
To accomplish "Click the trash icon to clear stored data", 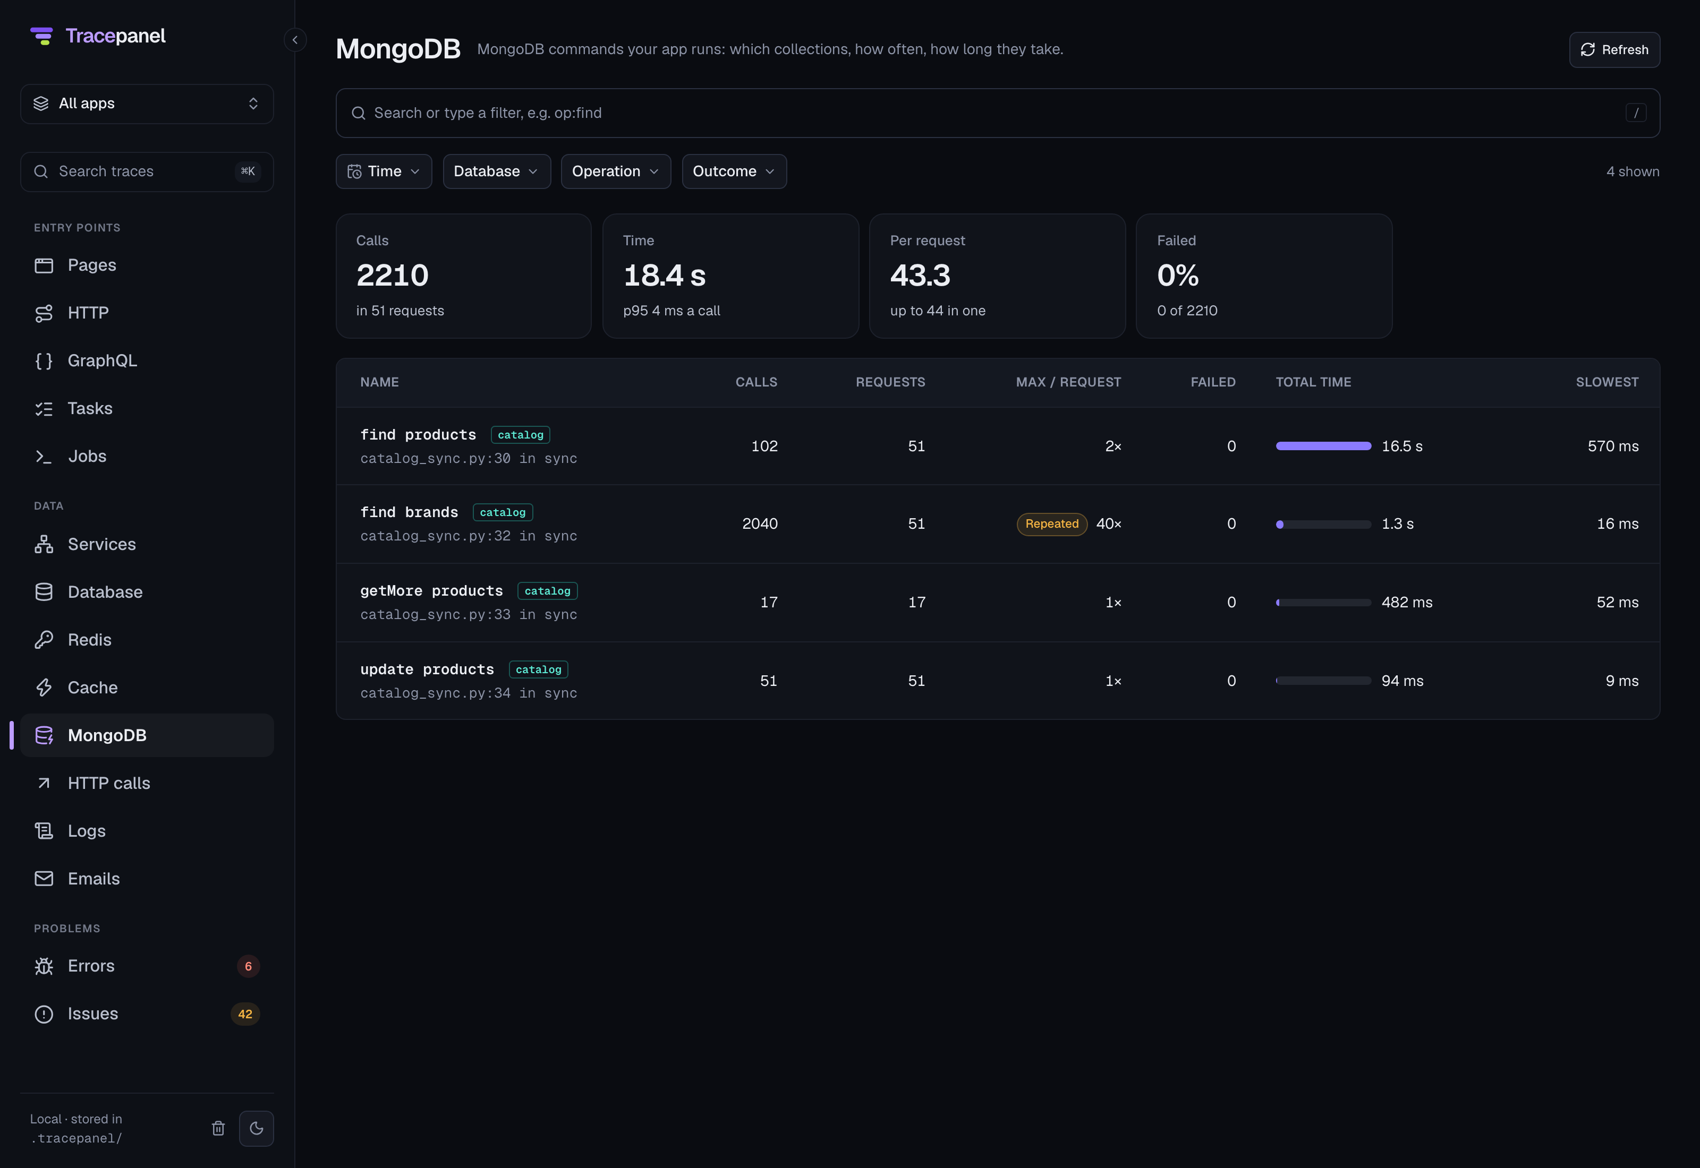I will [218, 1129].
